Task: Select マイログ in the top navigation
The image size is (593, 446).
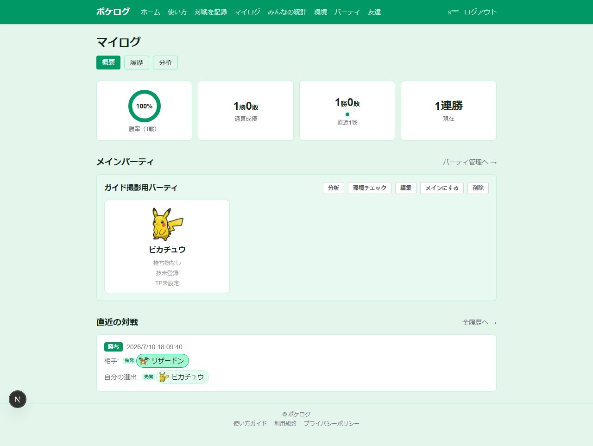Action: click(247, 12)
